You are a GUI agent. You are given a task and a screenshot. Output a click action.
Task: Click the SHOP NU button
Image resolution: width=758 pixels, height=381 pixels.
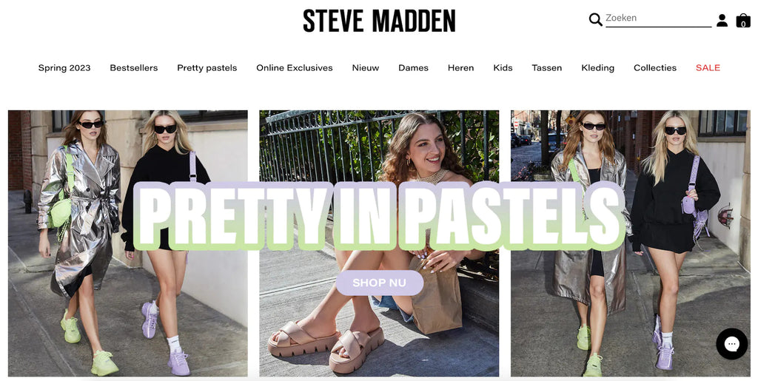pyautogui.click(x=380, y=283)
